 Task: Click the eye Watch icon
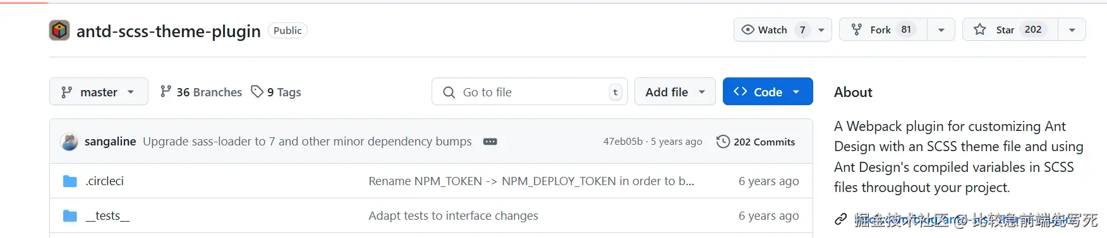(747, 30)
